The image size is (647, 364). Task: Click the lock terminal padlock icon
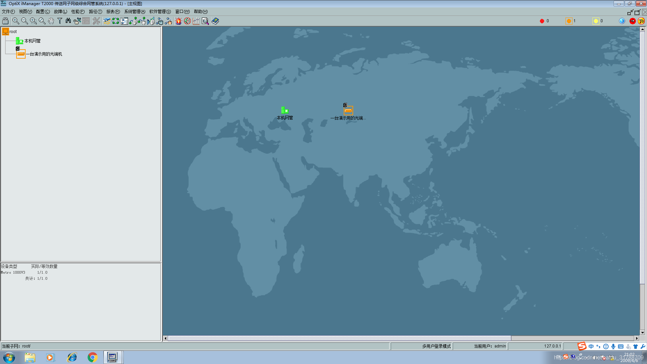point(5,21)
